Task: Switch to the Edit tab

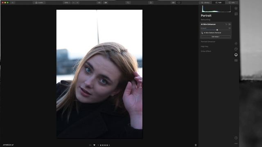Action: click(x=219, y=3)
